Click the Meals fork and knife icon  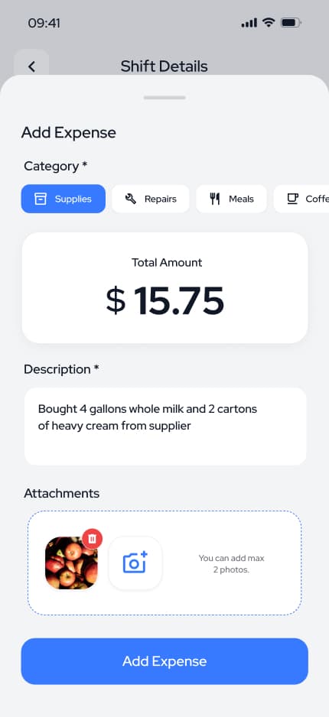click(x=215, y=199)
